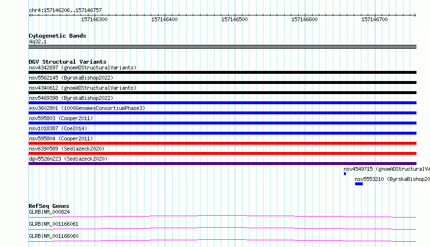Image resolution: width=430 pixels, height=247 pixels.
Task: Click the magenta GLRB|NM_001166060 intron line
Action: pos(222,240)
